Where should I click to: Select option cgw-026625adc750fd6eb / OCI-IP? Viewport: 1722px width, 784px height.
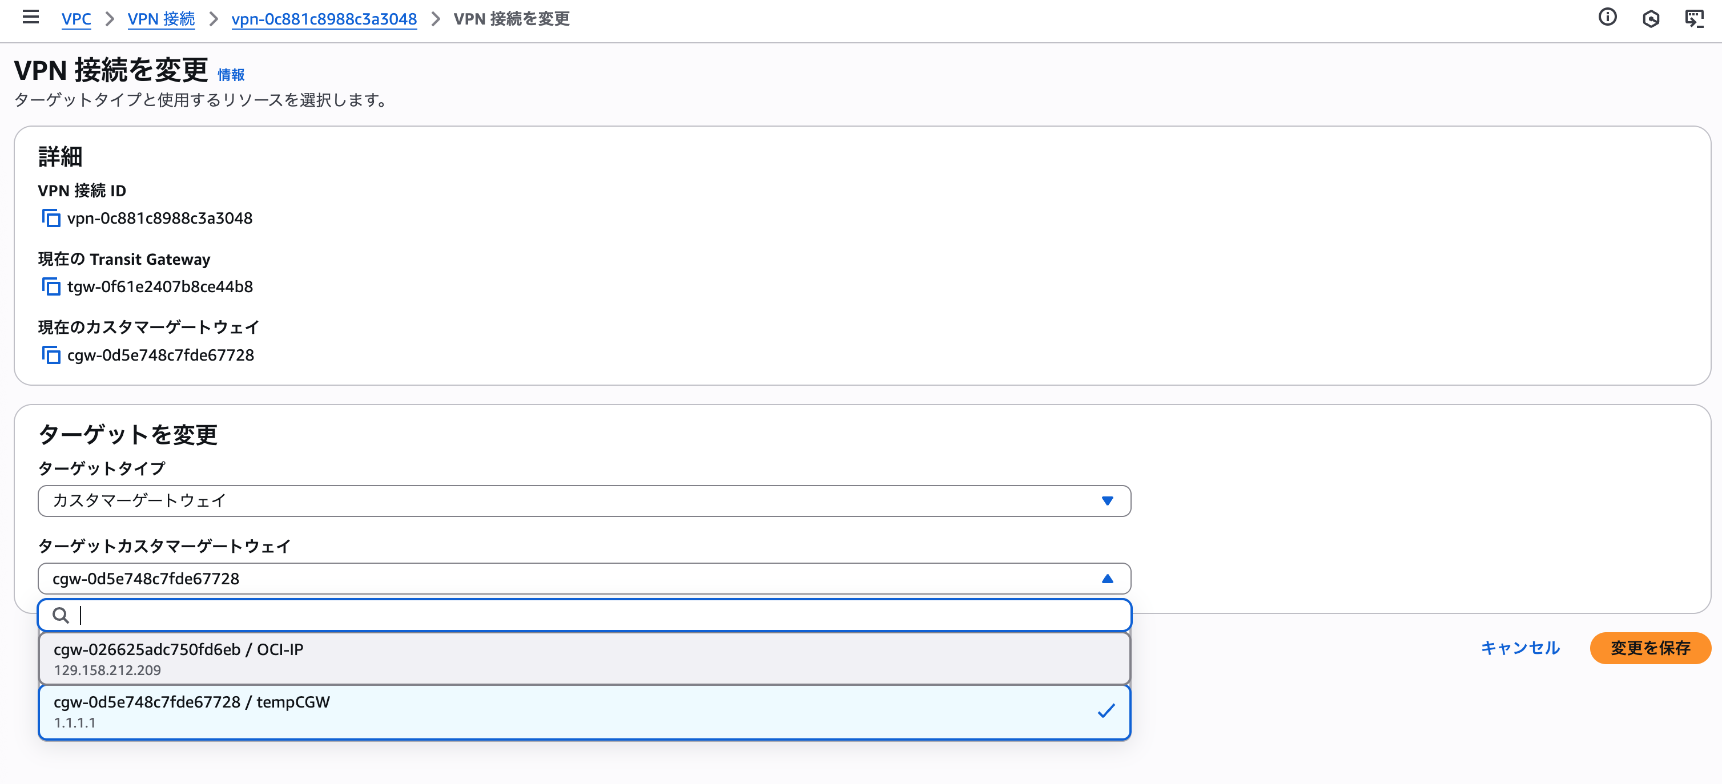coord(584,658)
